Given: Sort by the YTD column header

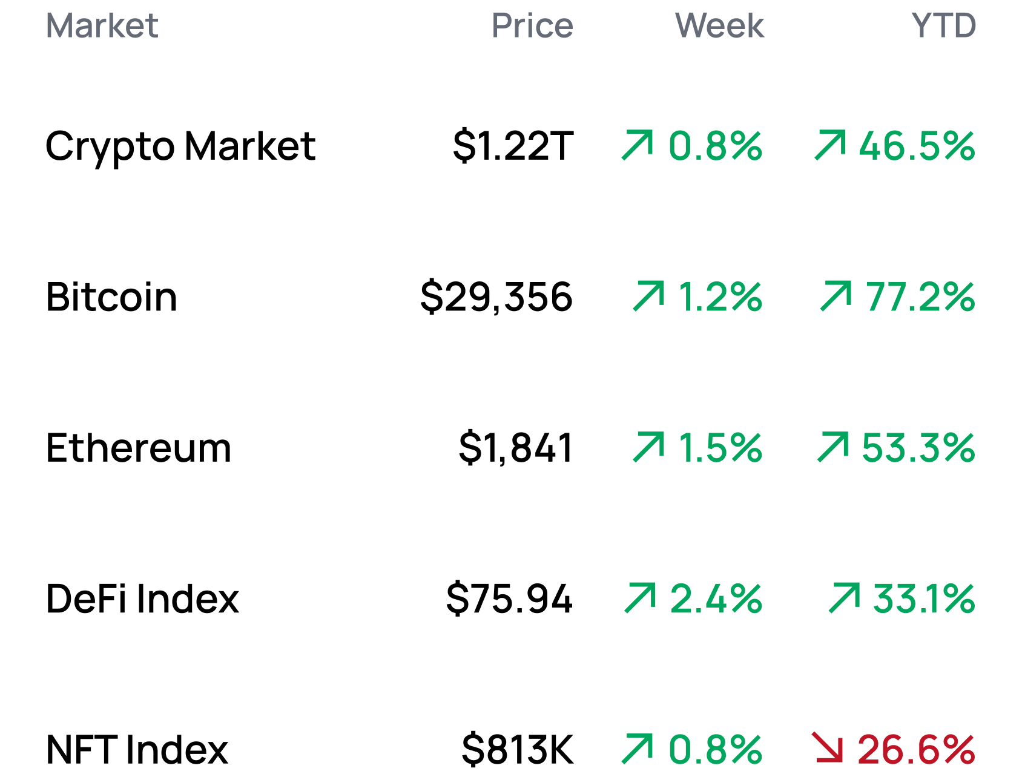Looking at the screenshot, I should click(943, 26).
